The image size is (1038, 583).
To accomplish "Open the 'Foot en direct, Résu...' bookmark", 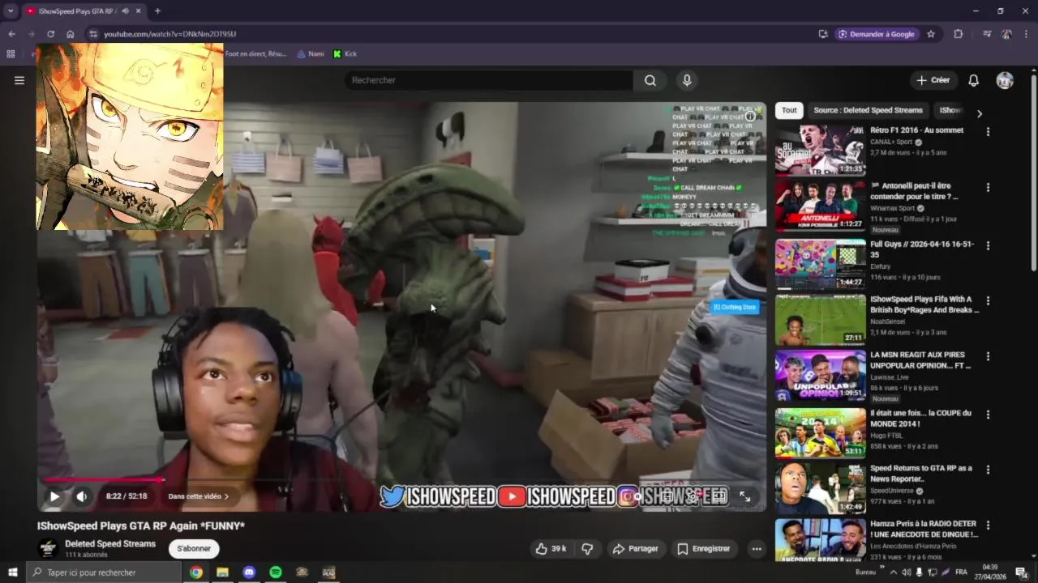I will pos(255,53).
